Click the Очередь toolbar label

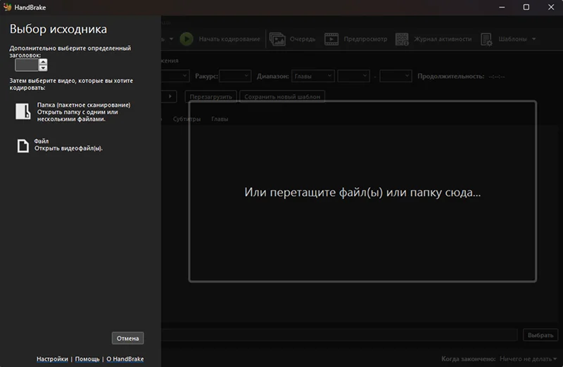[x=303, y=39]
